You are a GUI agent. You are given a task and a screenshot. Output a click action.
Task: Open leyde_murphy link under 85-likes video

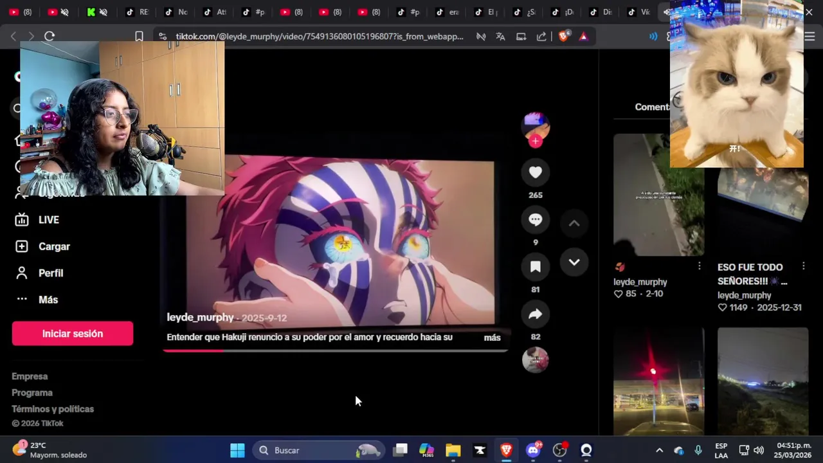(640, 282)
